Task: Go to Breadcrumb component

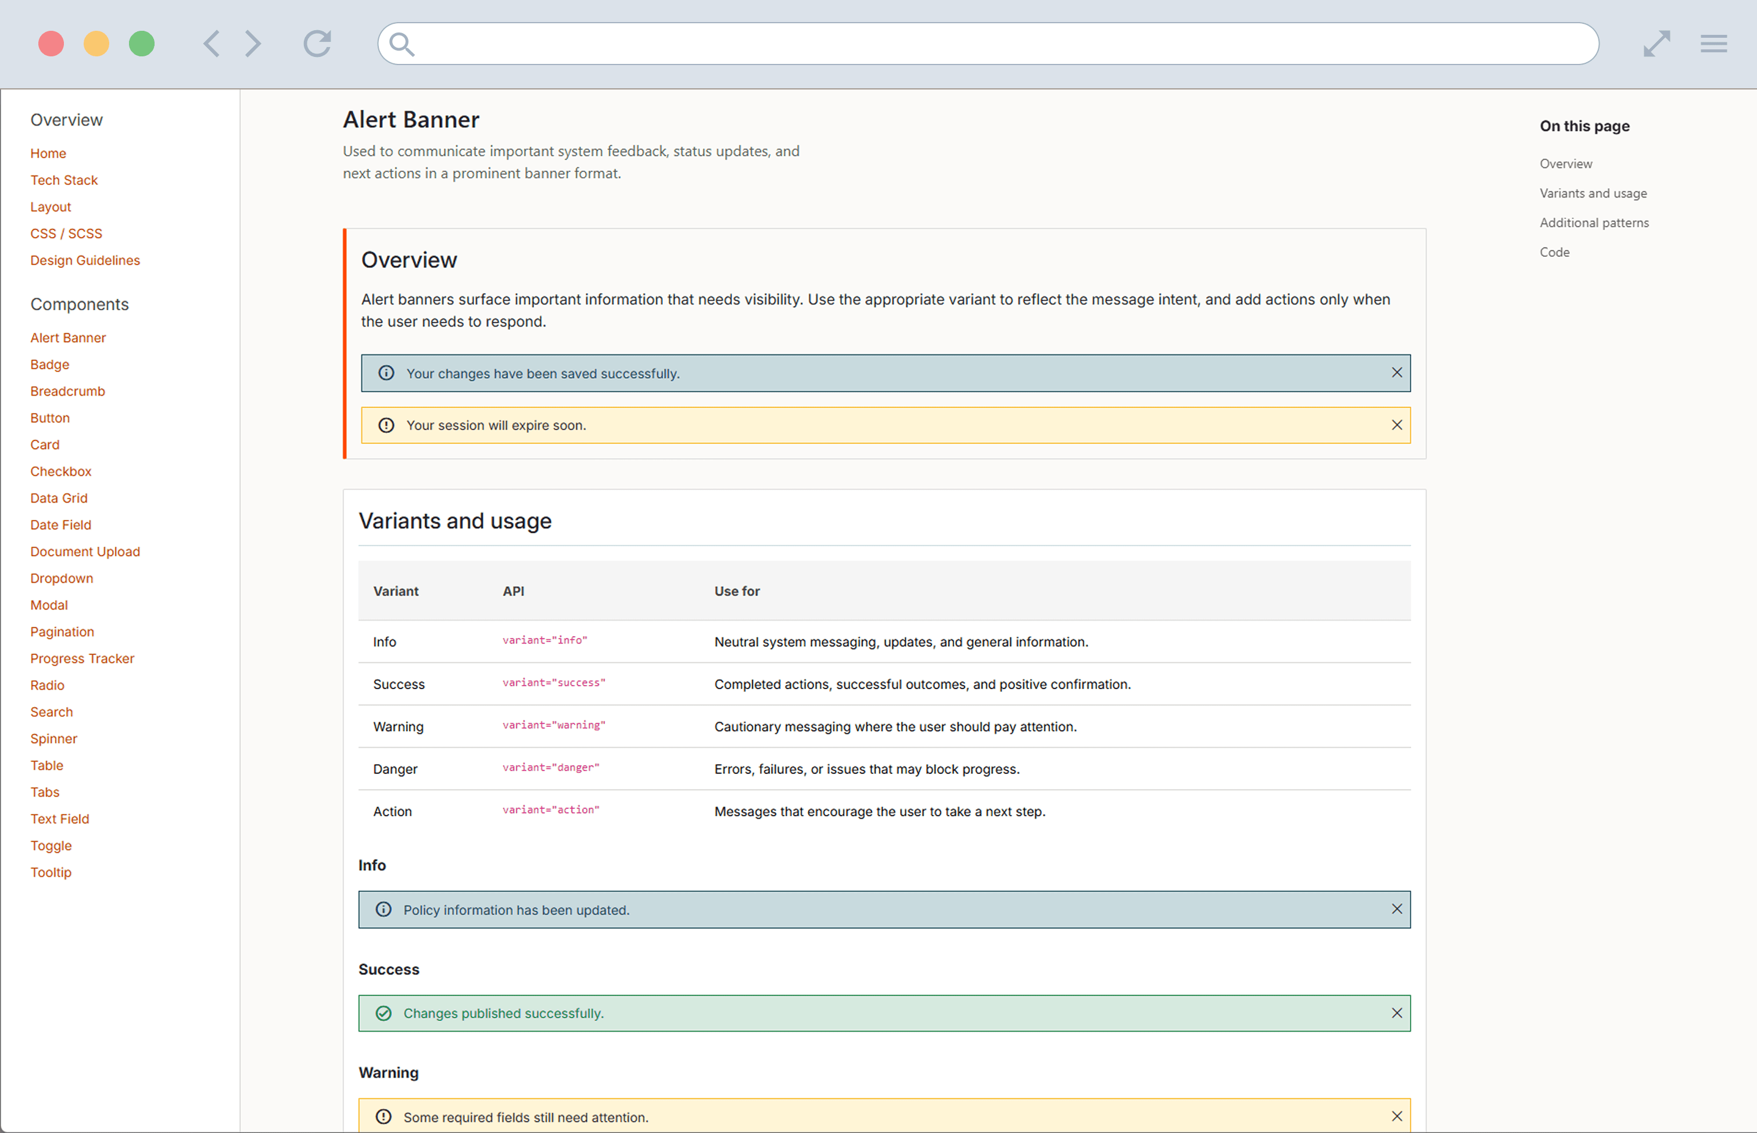Action: click(68, 392)
